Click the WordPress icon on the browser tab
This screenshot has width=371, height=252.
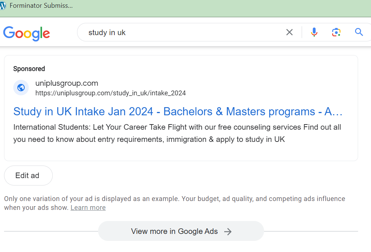pyautogui.click(x=3, y=6)
